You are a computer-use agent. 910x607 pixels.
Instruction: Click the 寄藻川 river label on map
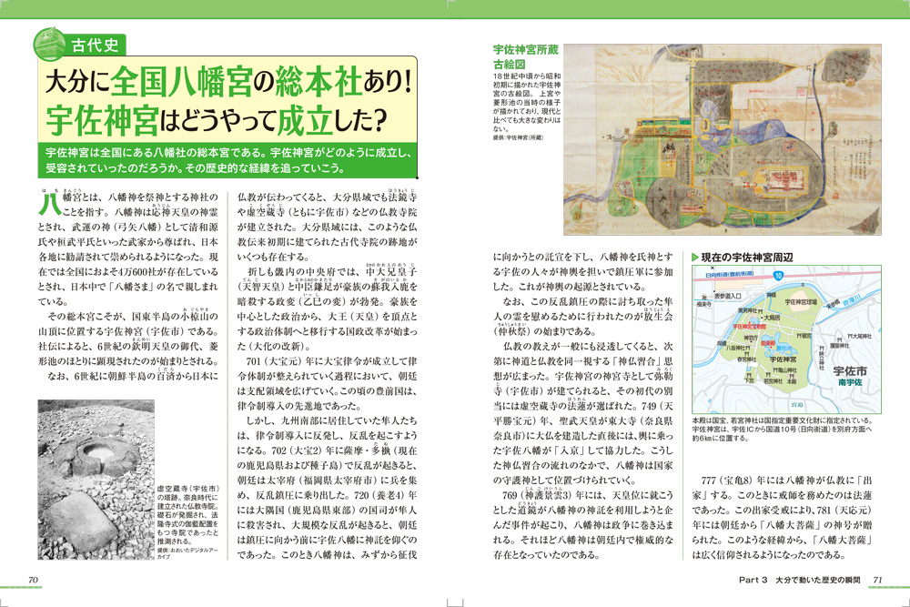(x=854, y=300)
